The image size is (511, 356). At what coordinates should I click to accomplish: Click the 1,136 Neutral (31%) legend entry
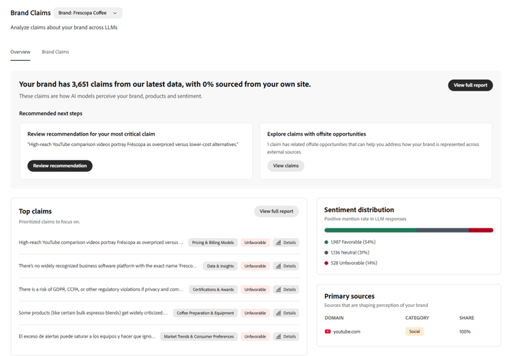[347, 252]
